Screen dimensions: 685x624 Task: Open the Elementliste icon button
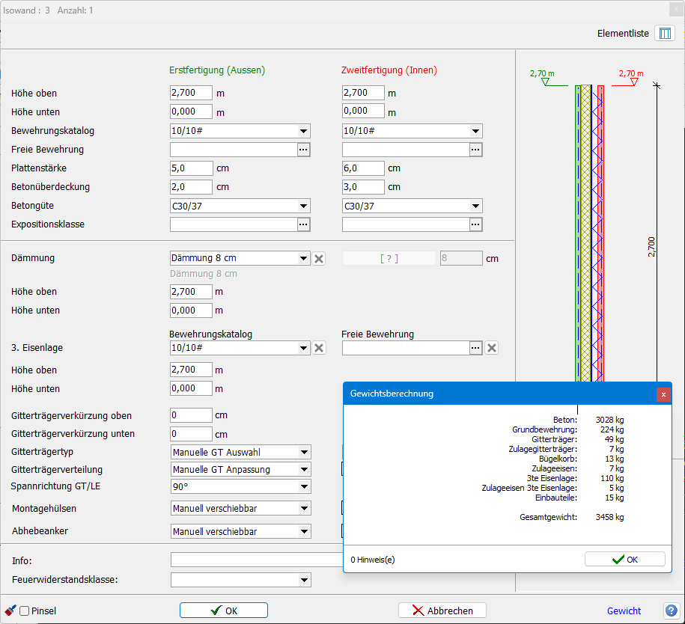pyautogui.click(x=665, y=34)
